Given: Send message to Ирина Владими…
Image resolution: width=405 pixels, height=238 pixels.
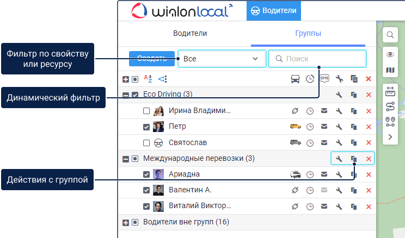Looking at the screenshot, I should point(324,111).
